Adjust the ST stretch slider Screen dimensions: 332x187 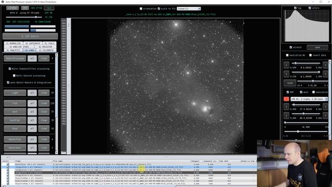(306, 105)
